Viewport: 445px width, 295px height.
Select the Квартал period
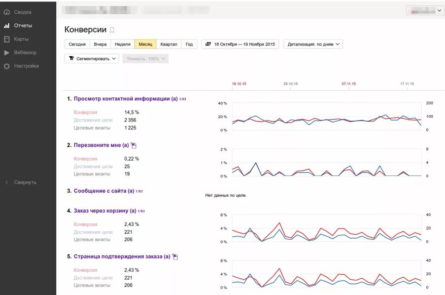coord(168,44)
